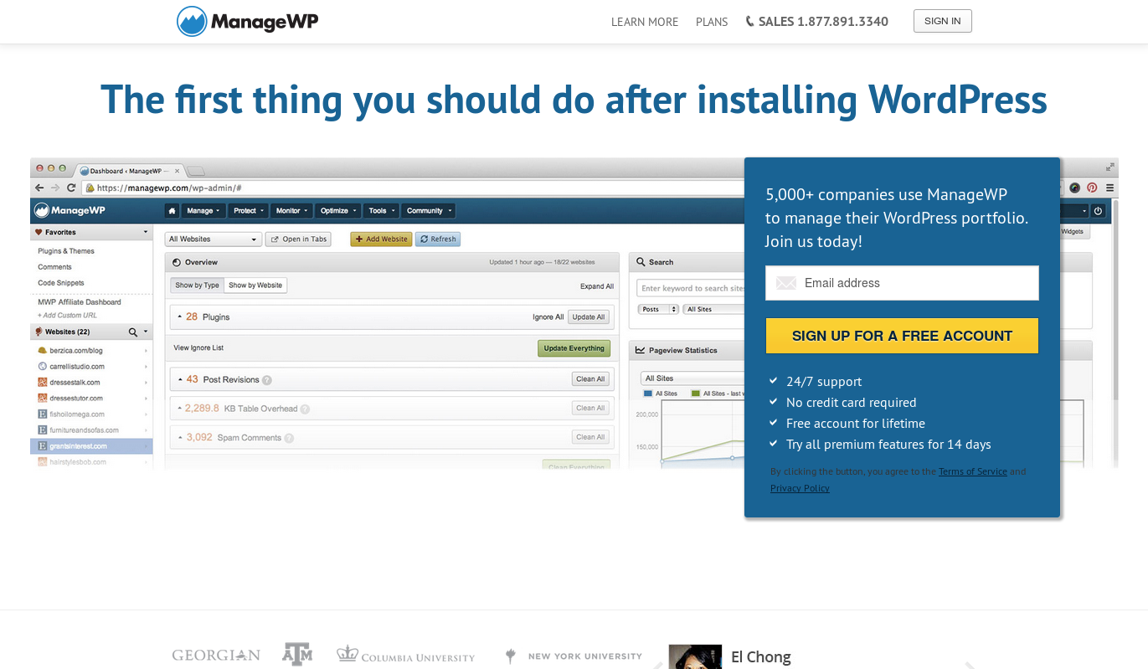The height and width of the screenshot is (669, 1148).
Task: Click the El Chong testimonial photo
Action: click(695, 656)
